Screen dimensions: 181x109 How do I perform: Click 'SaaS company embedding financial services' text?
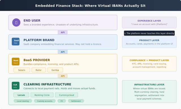tap(63, 44)
